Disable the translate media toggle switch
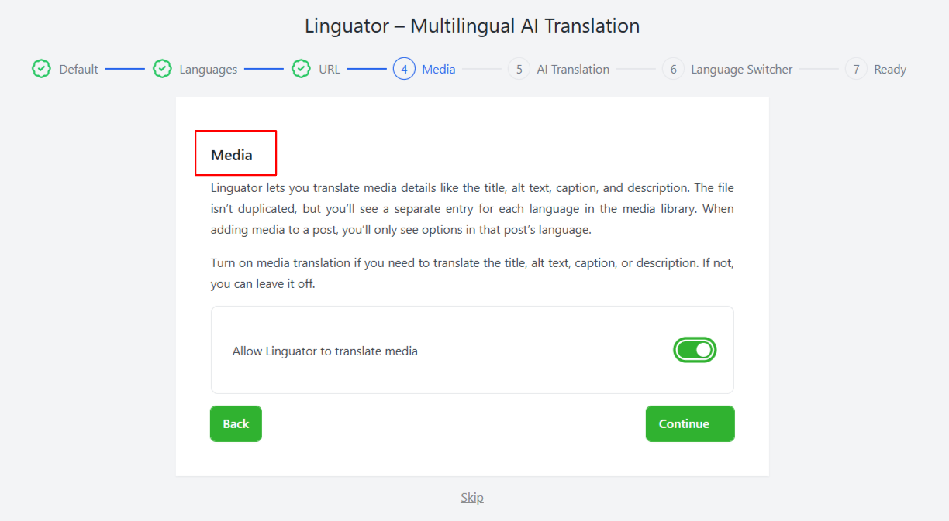The image size is (949, 521). click(694, 350)
